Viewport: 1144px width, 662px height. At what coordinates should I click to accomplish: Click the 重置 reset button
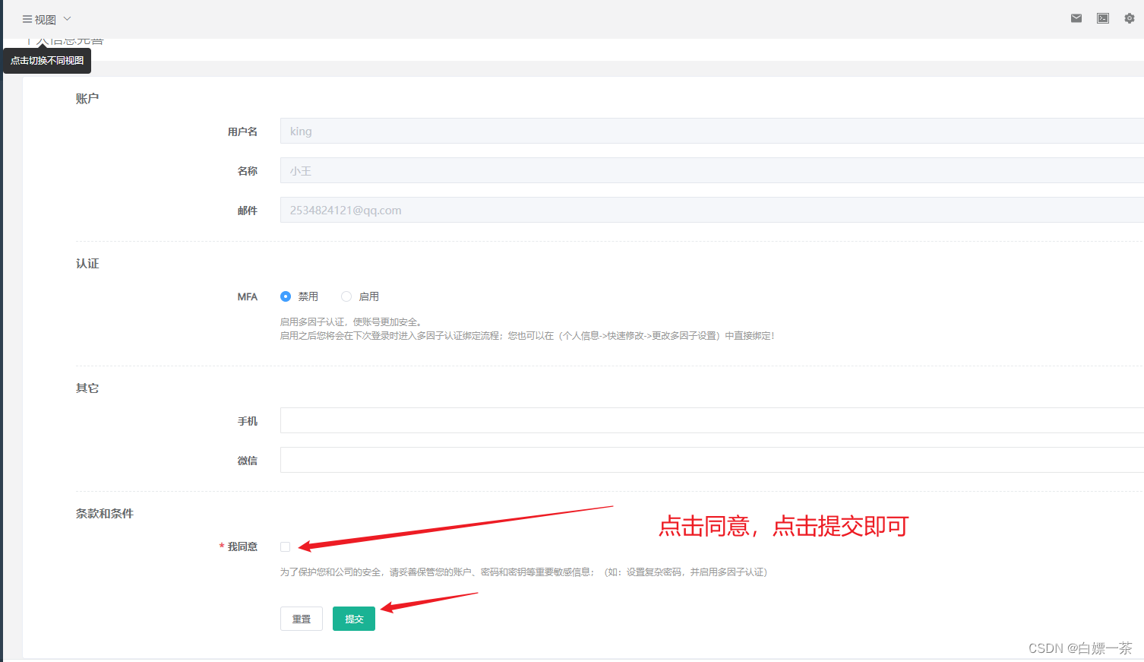[302, 619]
